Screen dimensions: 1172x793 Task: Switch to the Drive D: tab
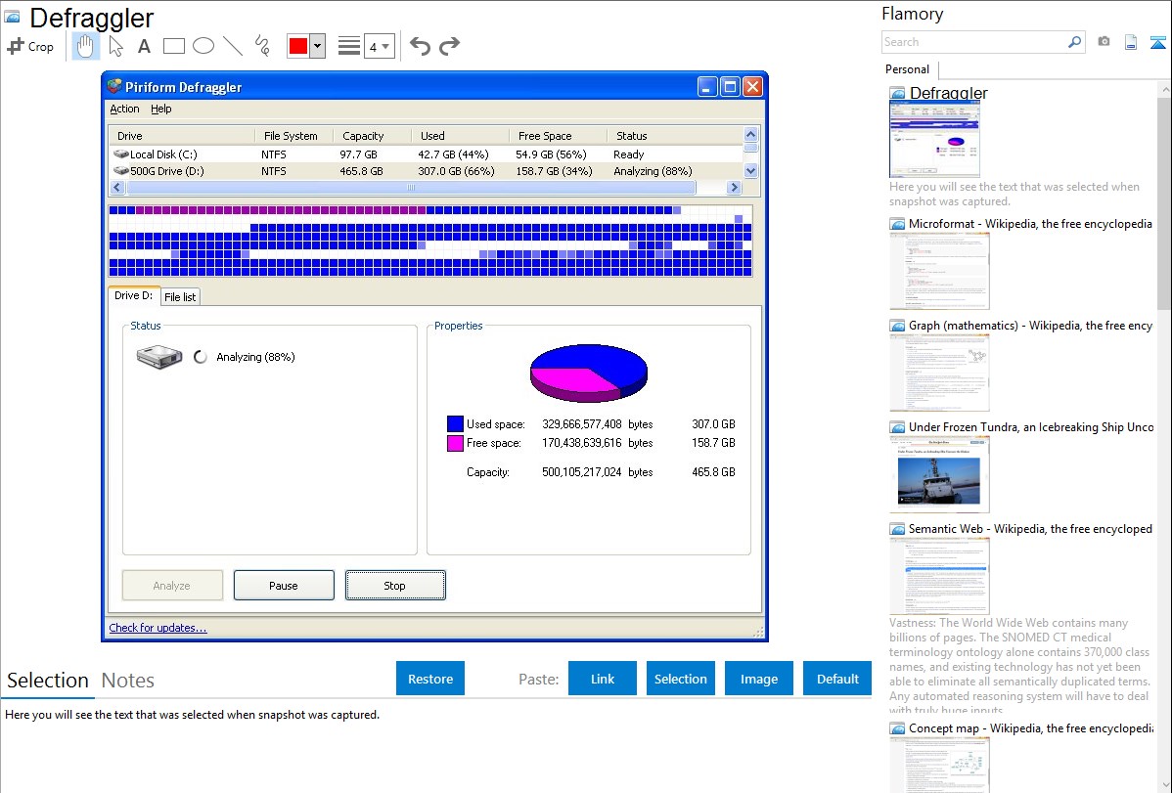(133, 295)
